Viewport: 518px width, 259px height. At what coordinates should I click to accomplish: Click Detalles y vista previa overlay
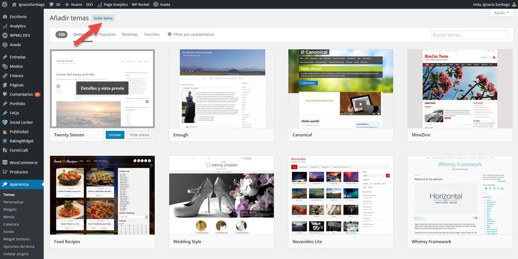pos(102,88)
